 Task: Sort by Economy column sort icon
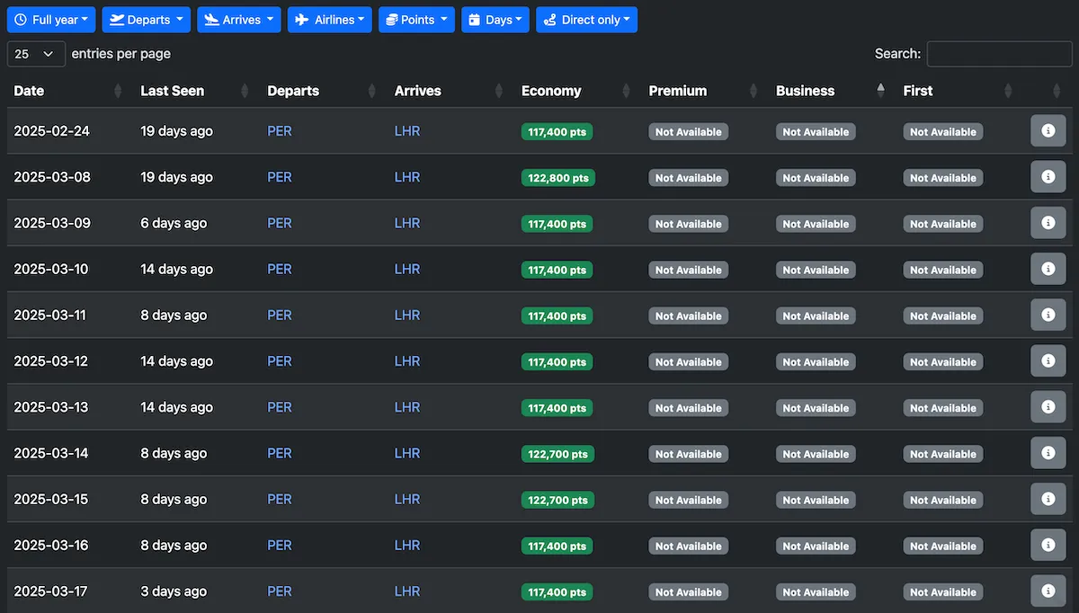coord(627,91)
